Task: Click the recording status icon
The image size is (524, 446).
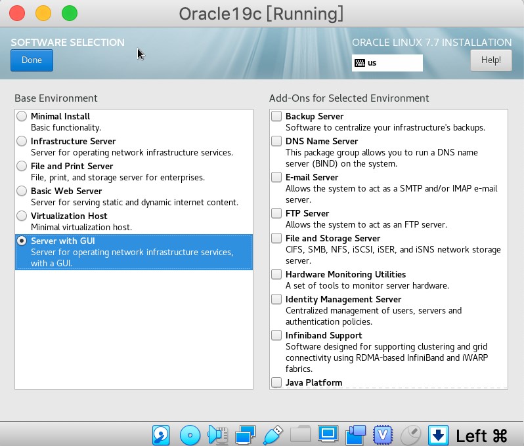Action: point(356,435)
